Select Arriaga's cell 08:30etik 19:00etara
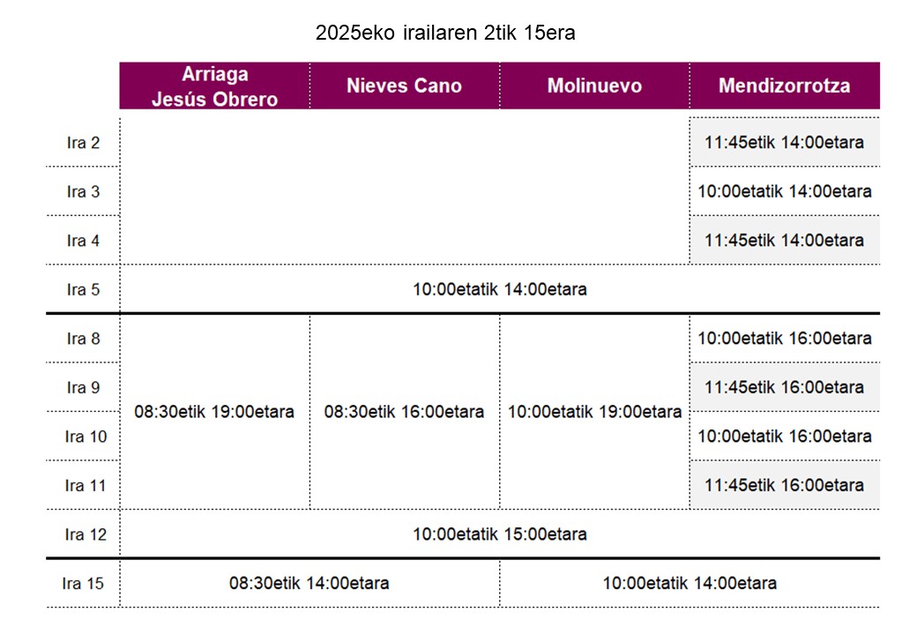Screen dimensions: 917x635 click(214, 412)
